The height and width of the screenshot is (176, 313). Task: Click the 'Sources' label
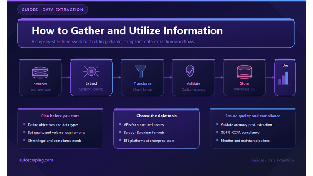tap(40, 84)
